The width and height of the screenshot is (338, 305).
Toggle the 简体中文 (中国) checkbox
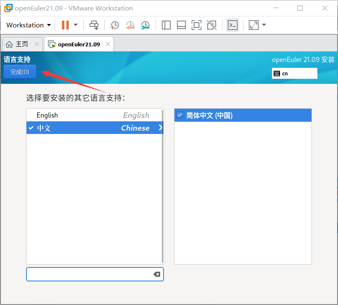tap(180, 115)
